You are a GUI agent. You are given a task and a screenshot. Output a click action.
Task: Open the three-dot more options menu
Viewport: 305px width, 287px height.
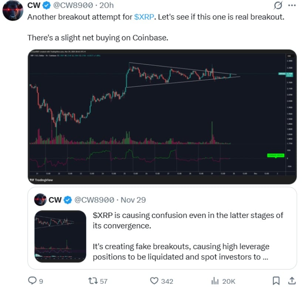pos(292,5)
